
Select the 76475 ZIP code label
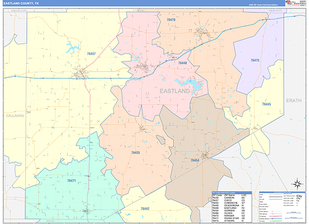click(x=255, y=60)
